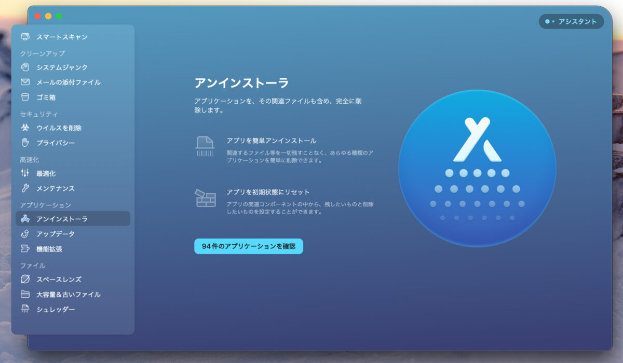Image resolution: width=623 pixels, height=363 pixels.
Task: Open スマートスキャン from the sidebar
Action: (73, 37)
